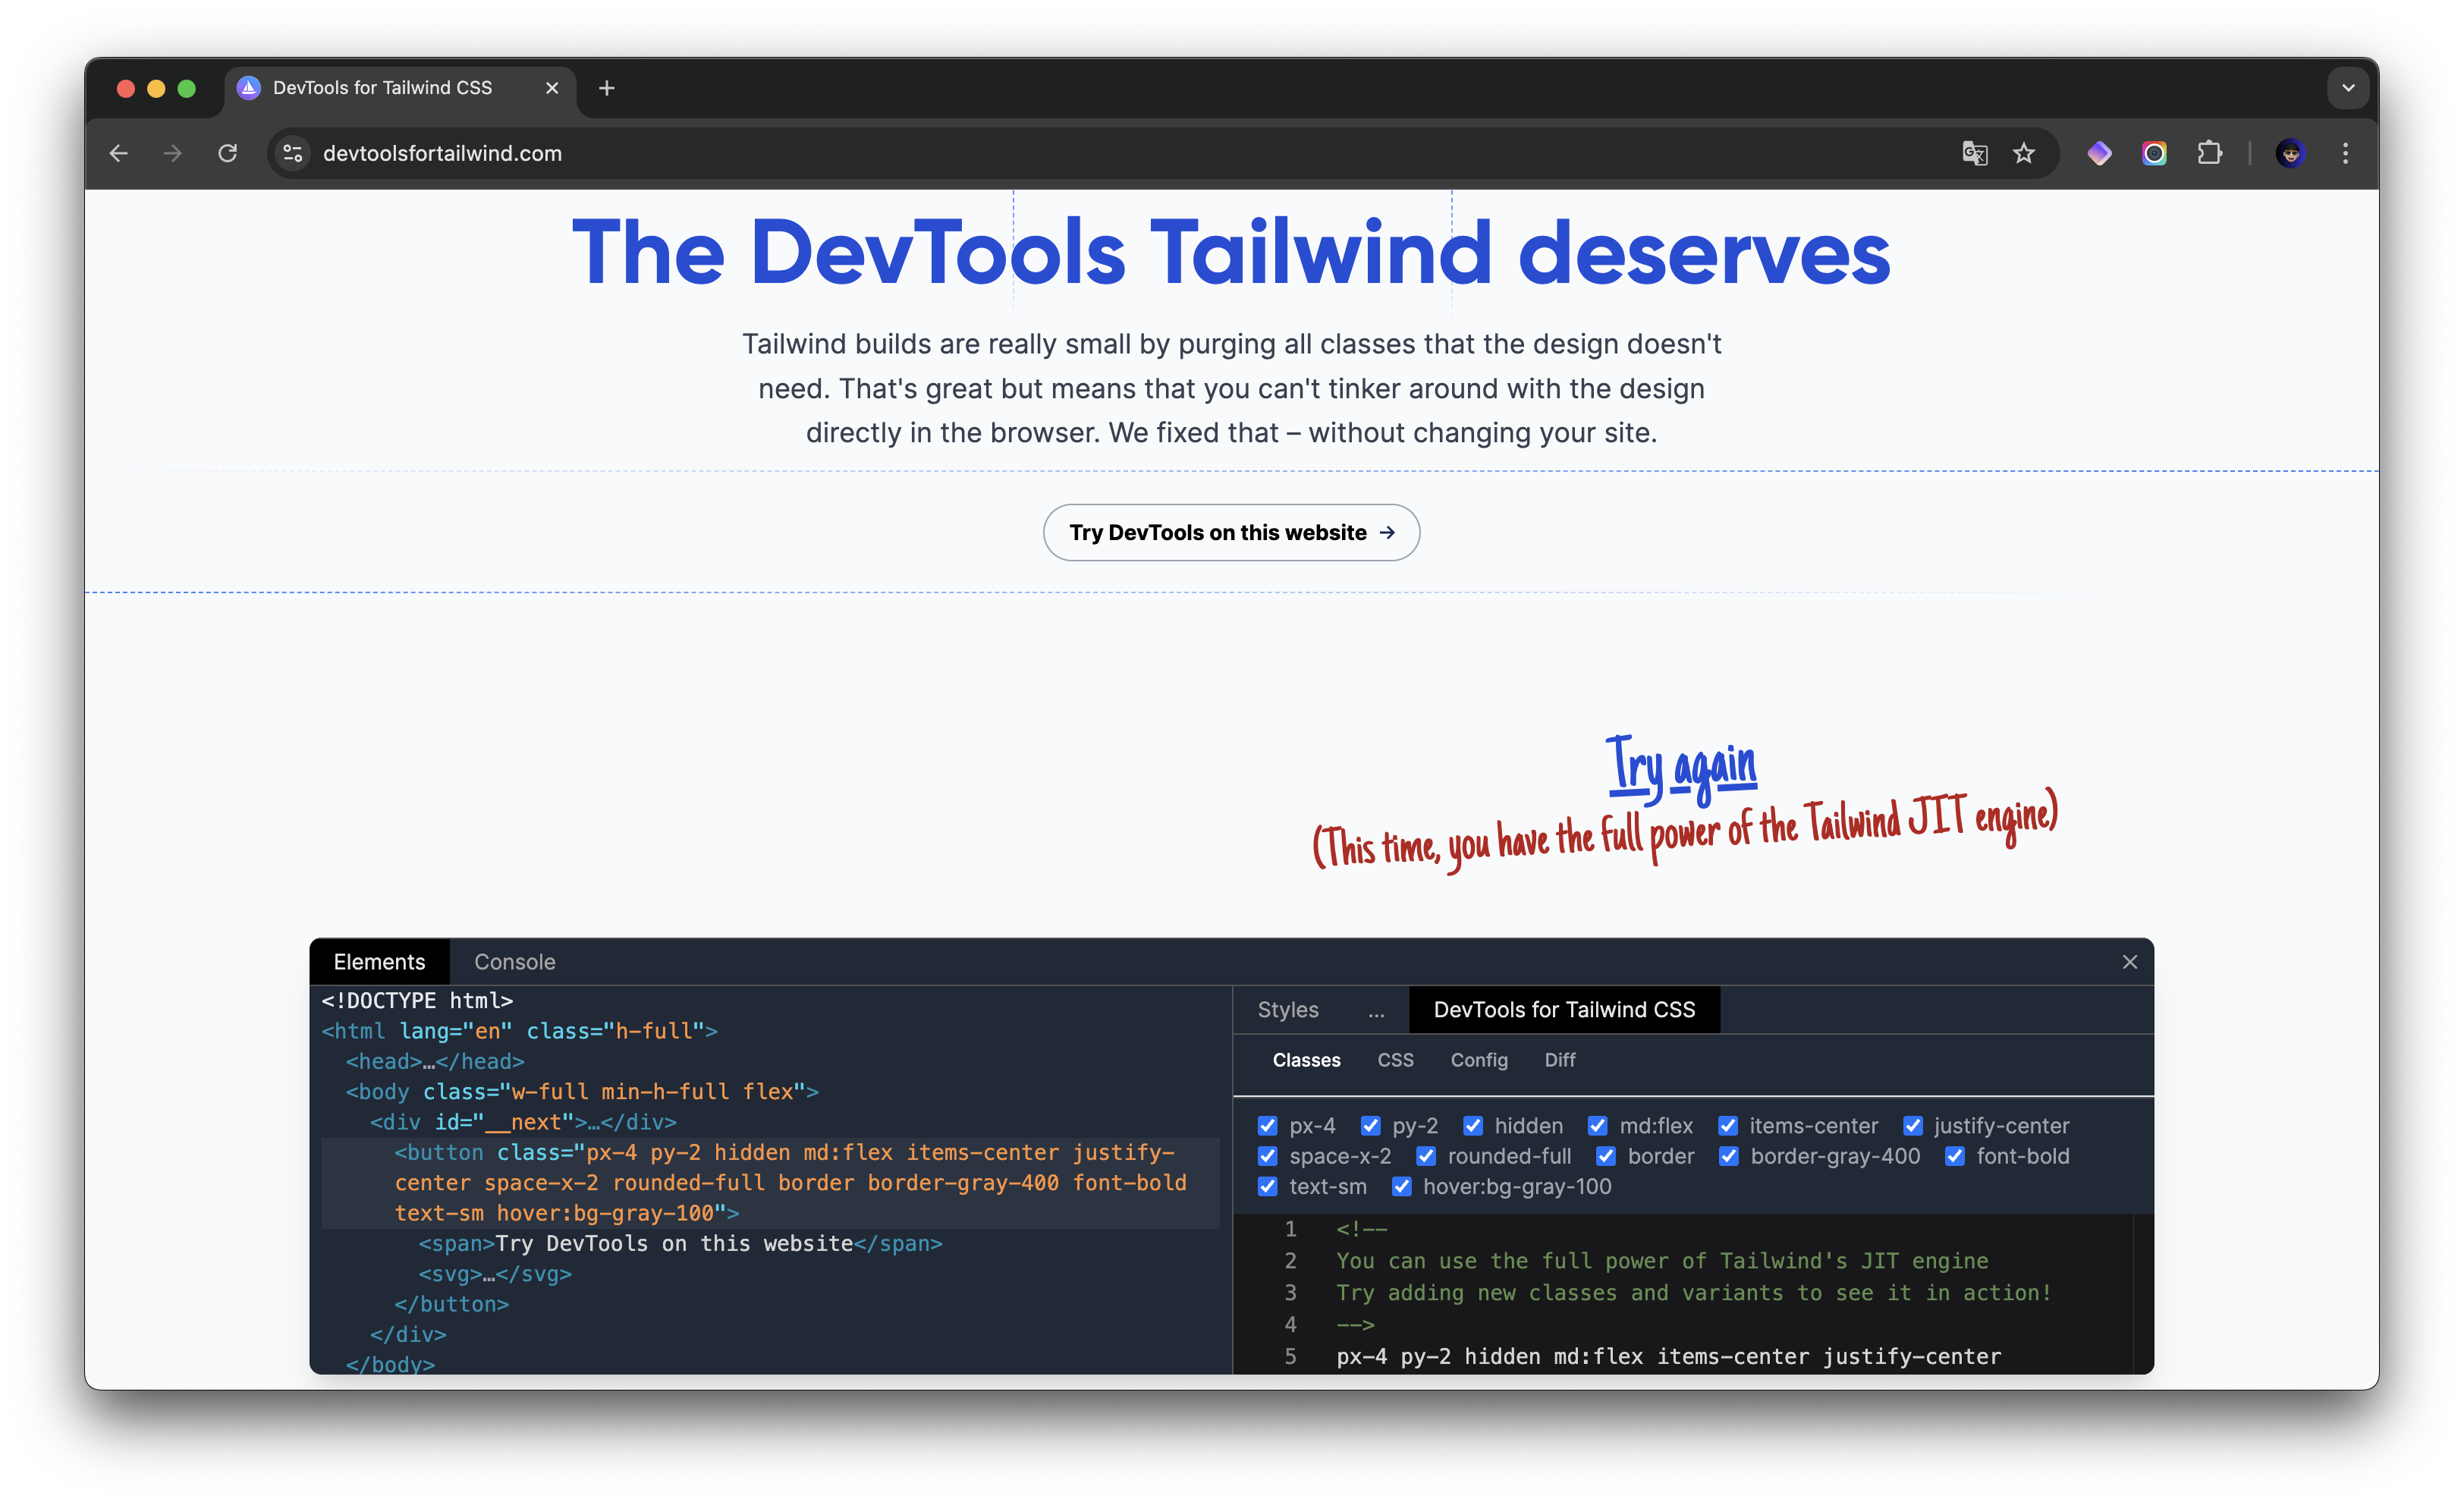Uncheck hover:bg-gray-100 class
This screenshot has height=1502, width=2464.
[x=1401, y=1186]
